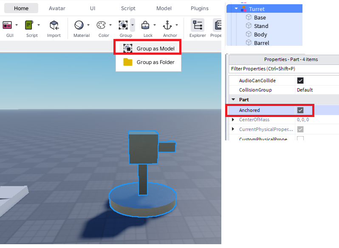Screen dimensions: 339x248
Task: Click the Material tool icon
Action: click(79, 25)
